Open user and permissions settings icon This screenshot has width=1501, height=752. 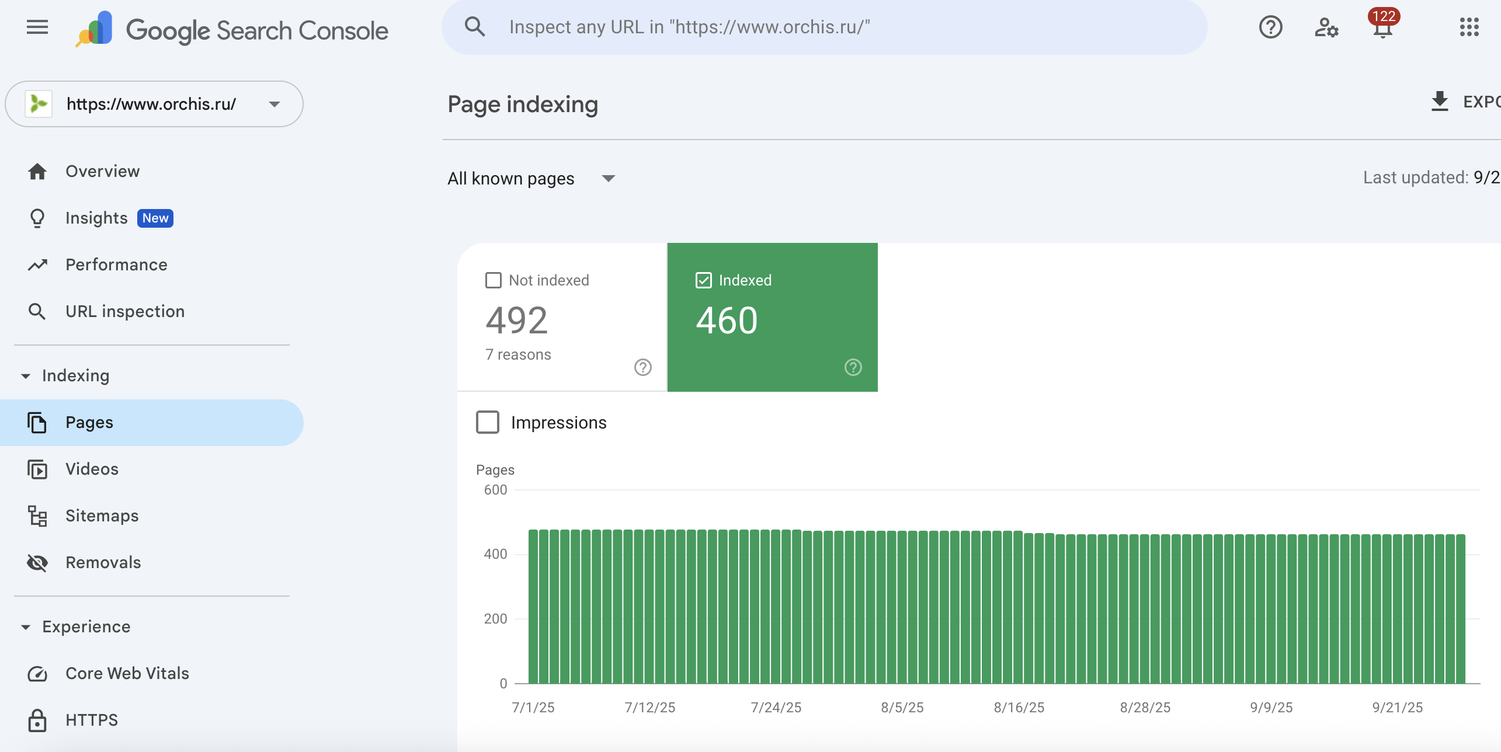tap(1326, 27)
